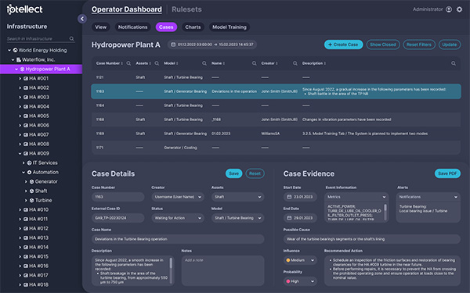Click the External Case ID field
The height and width of the screenshot is (293, 470).
click(117, 218)
